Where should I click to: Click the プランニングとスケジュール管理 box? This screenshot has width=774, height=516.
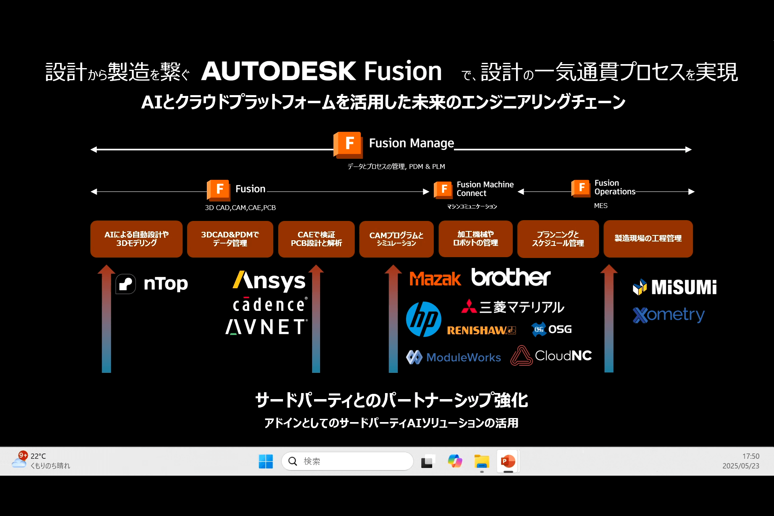pos(558,239)
